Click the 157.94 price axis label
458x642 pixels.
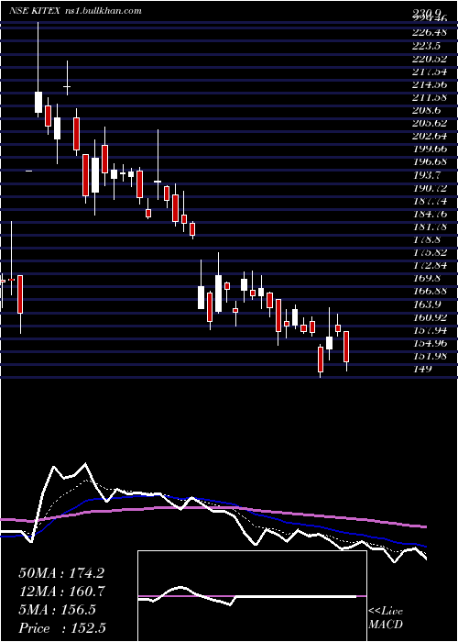pyautogui.click(x=428, y=330)
